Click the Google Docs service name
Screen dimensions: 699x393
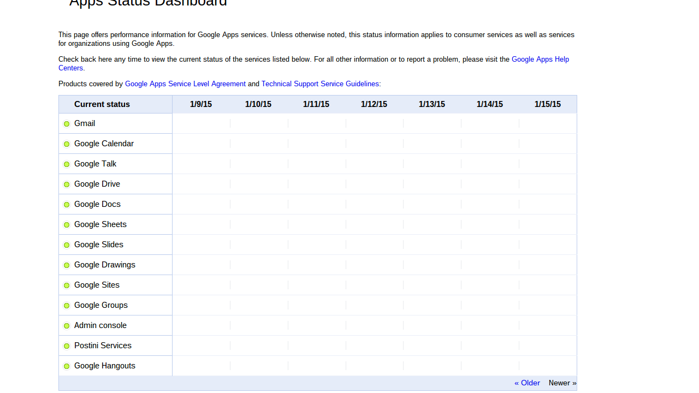(x=97, y=204)
